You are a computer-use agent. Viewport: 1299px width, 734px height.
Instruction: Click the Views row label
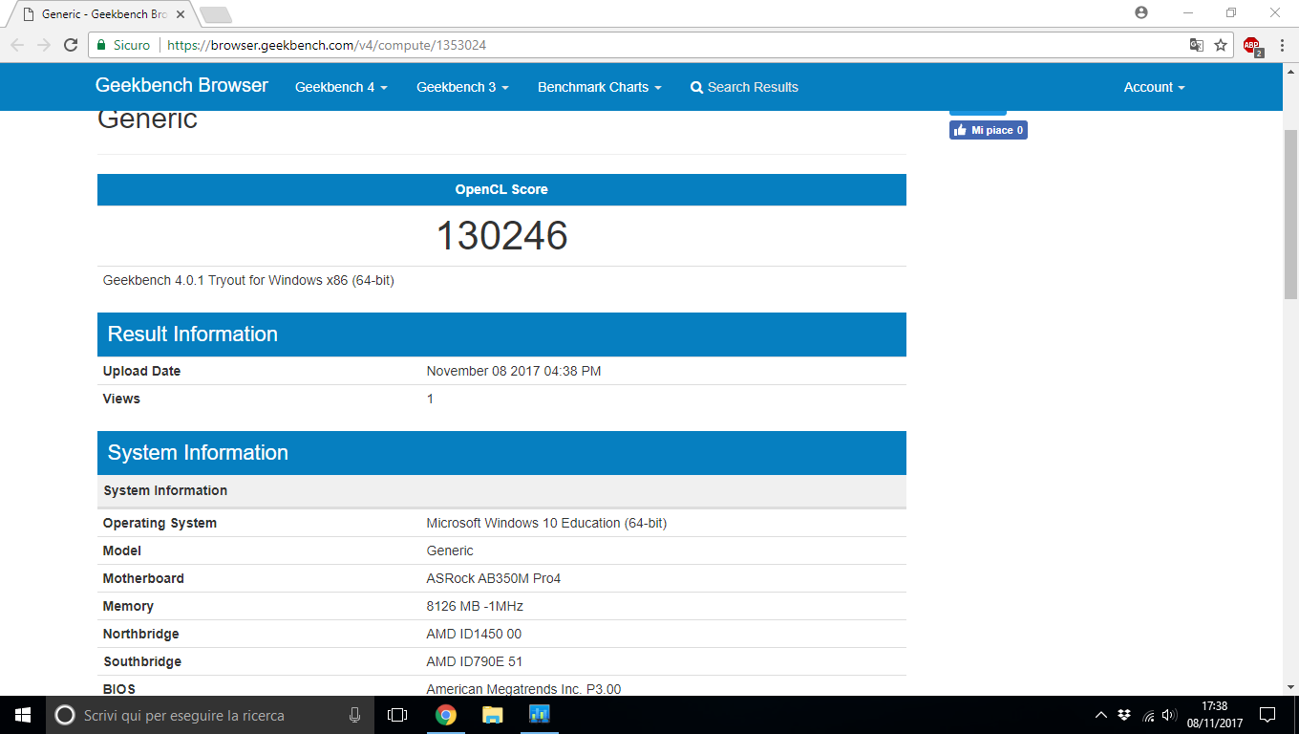pyautogui.click(x=121, y=399)
